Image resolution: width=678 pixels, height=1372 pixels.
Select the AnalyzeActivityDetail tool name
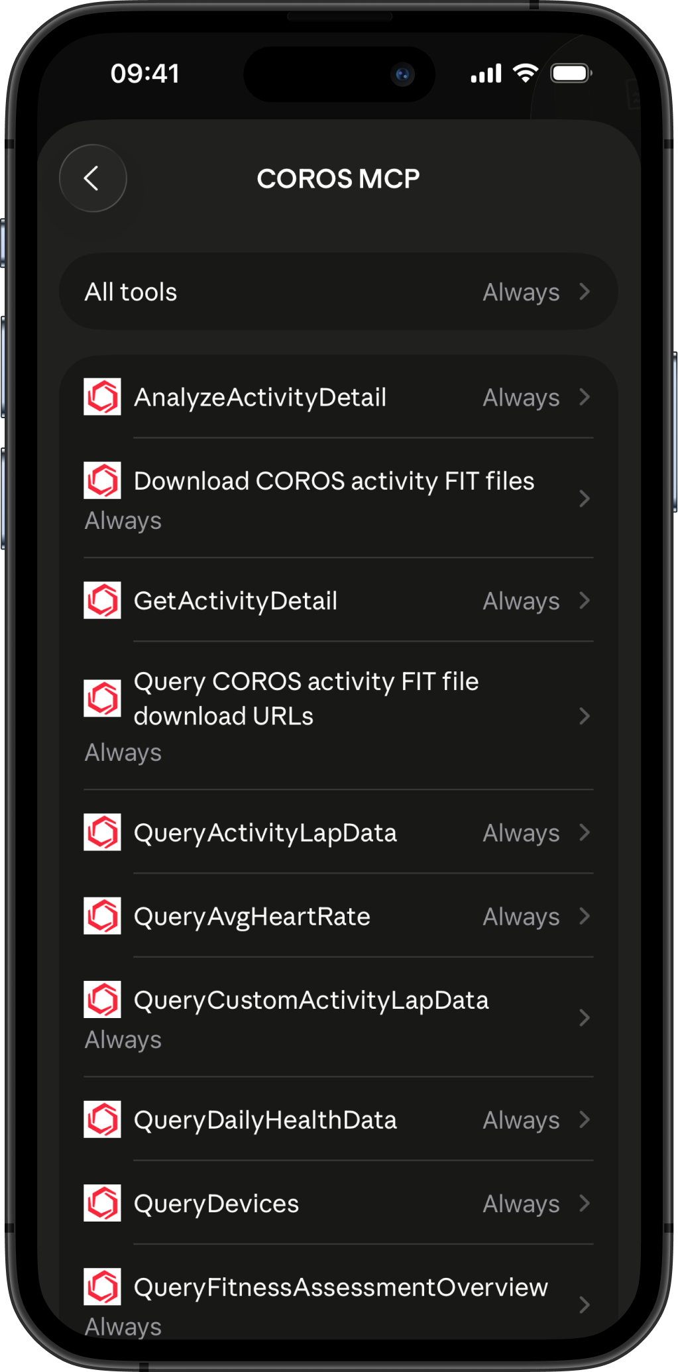click(x=260, y=398)
